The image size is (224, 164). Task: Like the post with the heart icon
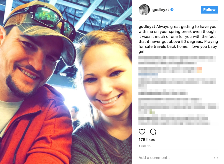[x=142, y=132]
